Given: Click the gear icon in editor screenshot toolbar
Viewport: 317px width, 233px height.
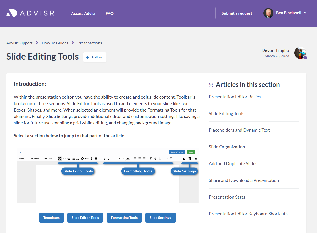Looking at the screenshot, I should [x=196, y=159].
